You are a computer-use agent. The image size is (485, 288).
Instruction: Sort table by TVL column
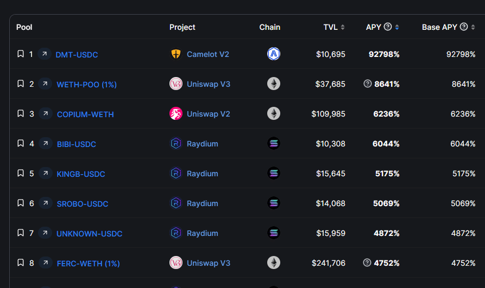[x=343, y=27]
